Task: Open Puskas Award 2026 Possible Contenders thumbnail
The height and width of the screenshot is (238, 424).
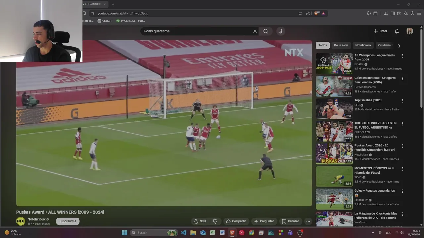Action: point(334,154)
